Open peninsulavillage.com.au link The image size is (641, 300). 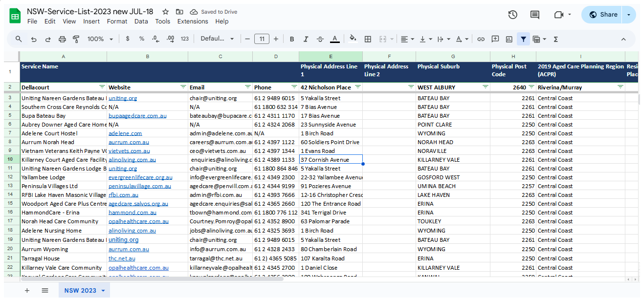pos(140,186)
